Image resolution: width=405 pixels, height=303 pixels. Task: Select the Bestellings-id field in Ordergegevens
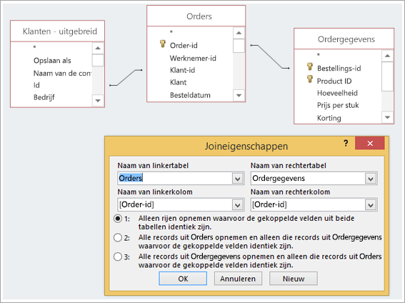click(x=339, y=69)
